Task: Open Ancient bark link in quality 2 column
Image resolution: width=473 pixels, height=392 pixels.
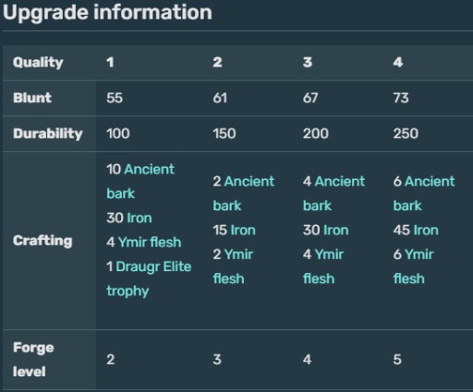Action: pos(244,194)
